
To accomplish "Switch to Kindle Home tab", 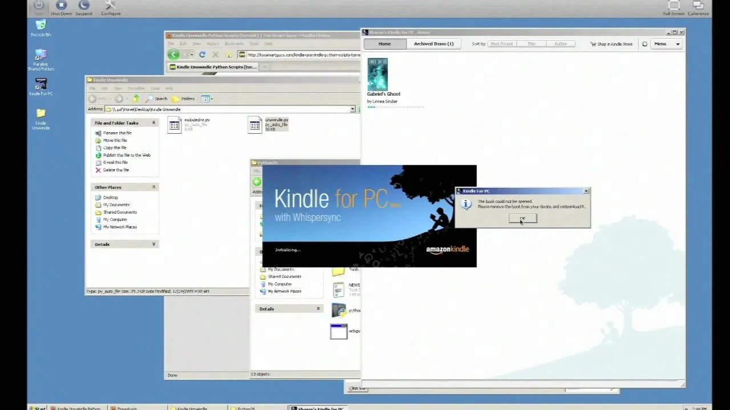I will click(384, 44).
